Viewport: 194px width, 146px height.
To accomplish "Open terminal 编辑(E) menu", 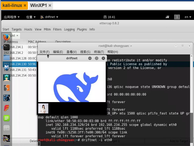I will click(58, 52).
